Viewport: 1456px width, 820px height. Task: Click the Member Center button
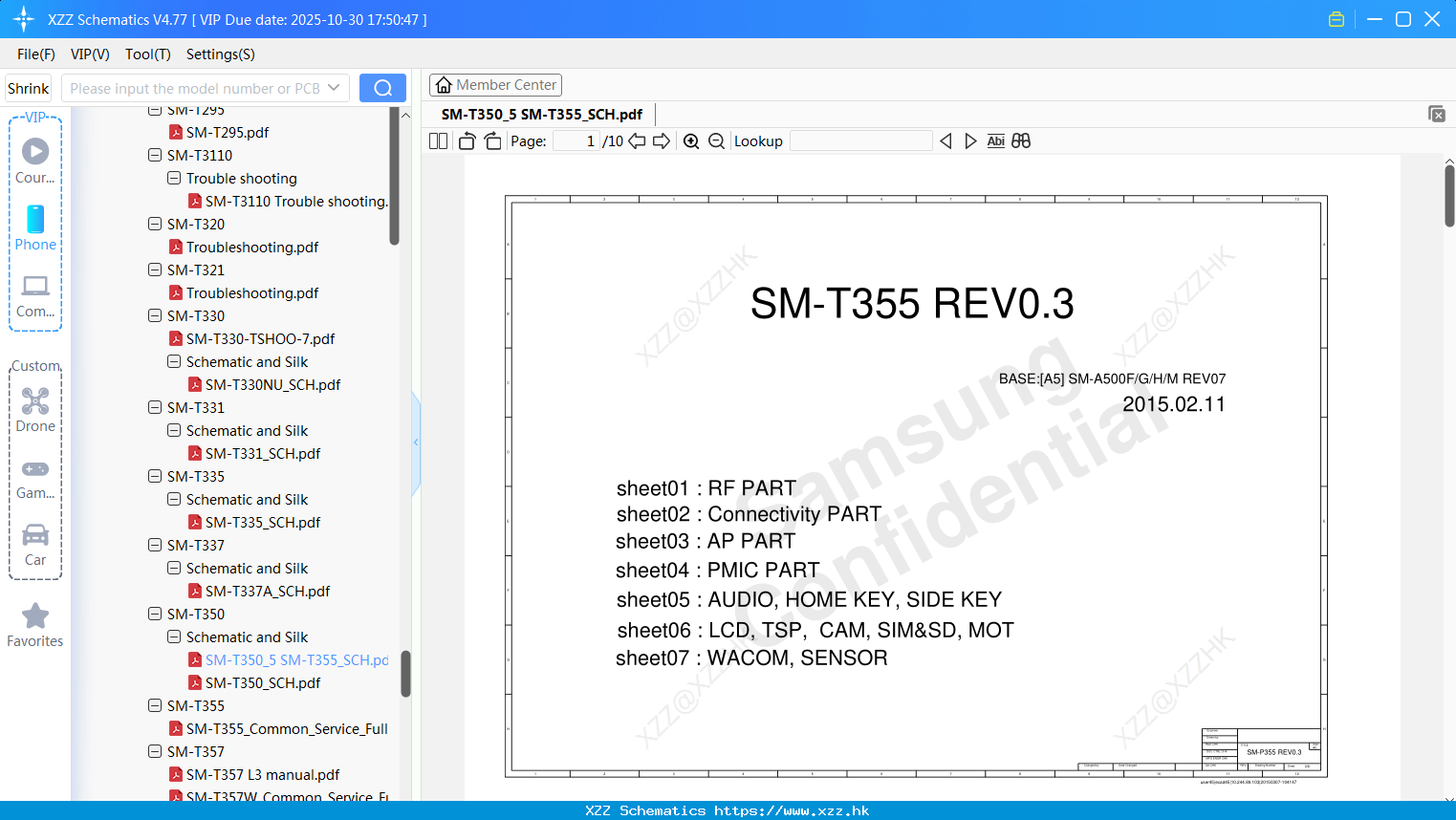pyautogui.click(x=495, y=85)
